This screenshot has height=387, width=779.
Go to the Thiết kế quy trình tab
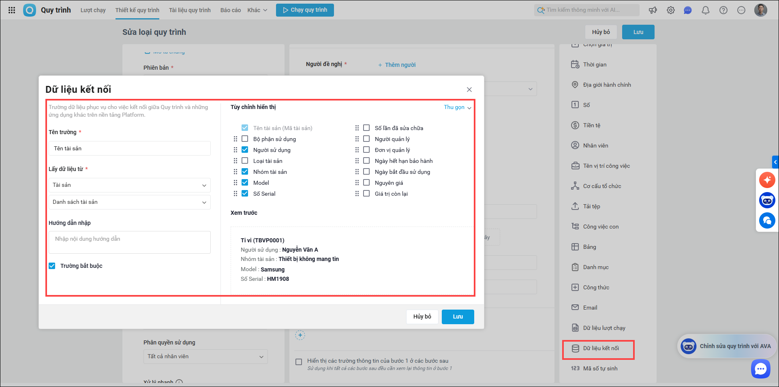tap(137, 10)
